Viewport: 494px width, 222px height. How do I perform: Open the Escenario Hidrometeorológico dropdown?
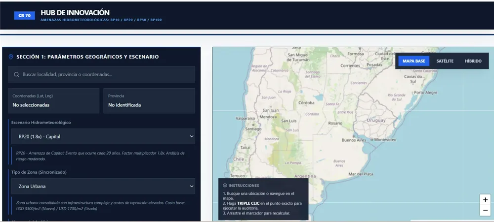click(103, 136)
